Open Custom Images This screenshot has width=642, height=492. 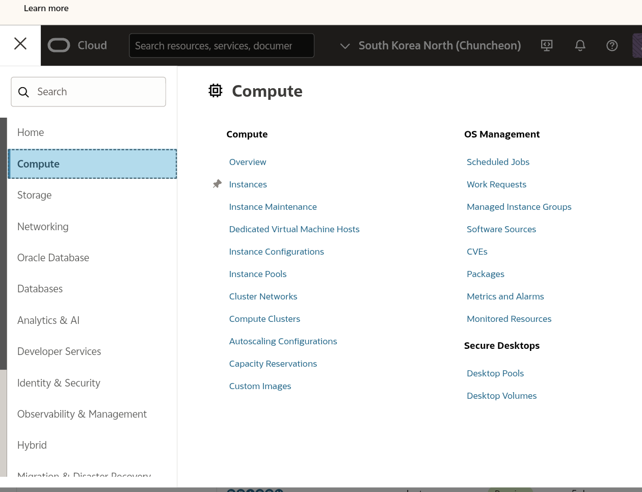click(x=260, y=386)
